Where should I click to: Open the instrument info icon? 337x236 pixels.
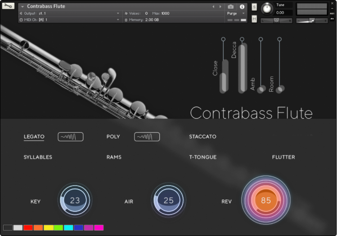coord(242,7)
